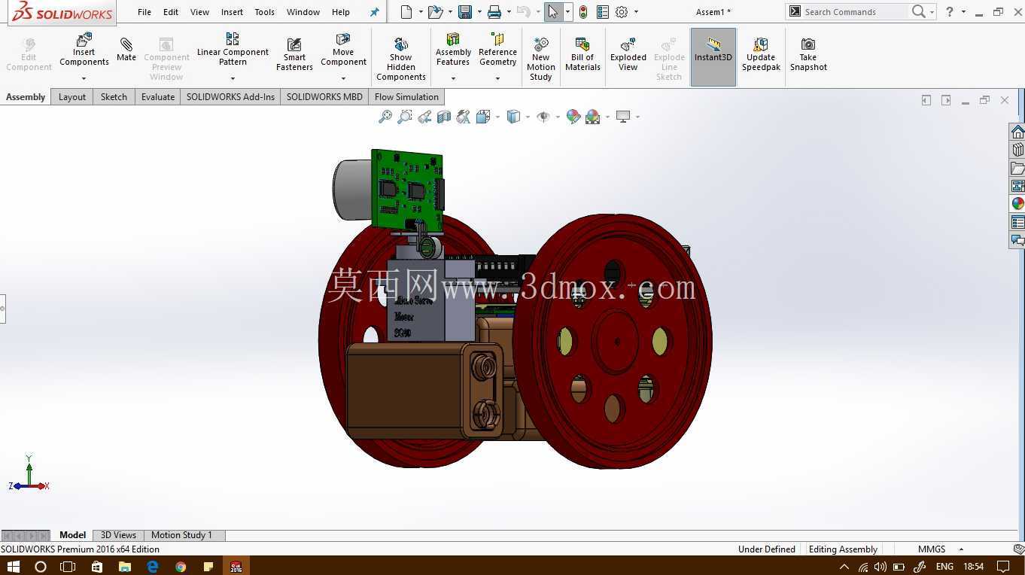Open the View Orientation dropdown arrow
The image size is (1025, 575).
pyautogui.click(x=496, y=117)
